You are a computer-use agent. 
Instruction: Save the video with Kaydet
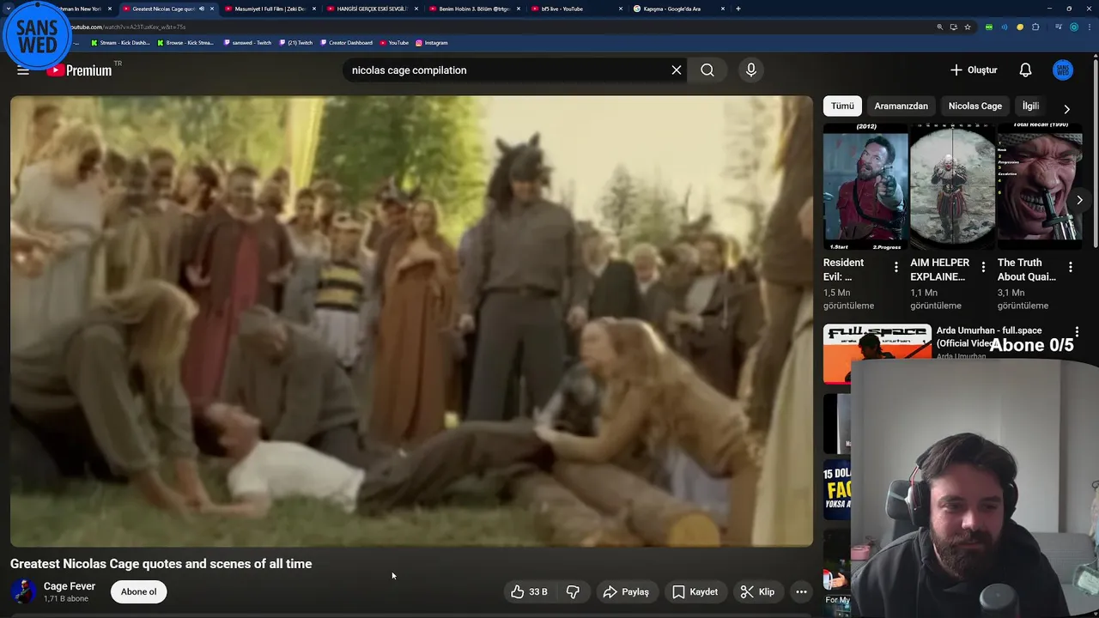click(695, 591)
